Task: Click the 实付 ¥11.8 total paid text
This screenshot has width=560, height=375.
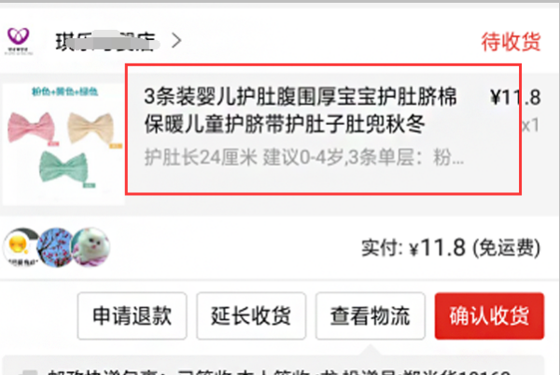Action: (x=451, y=248)
